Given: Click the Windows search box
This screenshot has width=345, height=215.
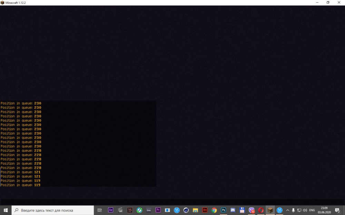Looking at the screenshot, I should click(52, 210).
